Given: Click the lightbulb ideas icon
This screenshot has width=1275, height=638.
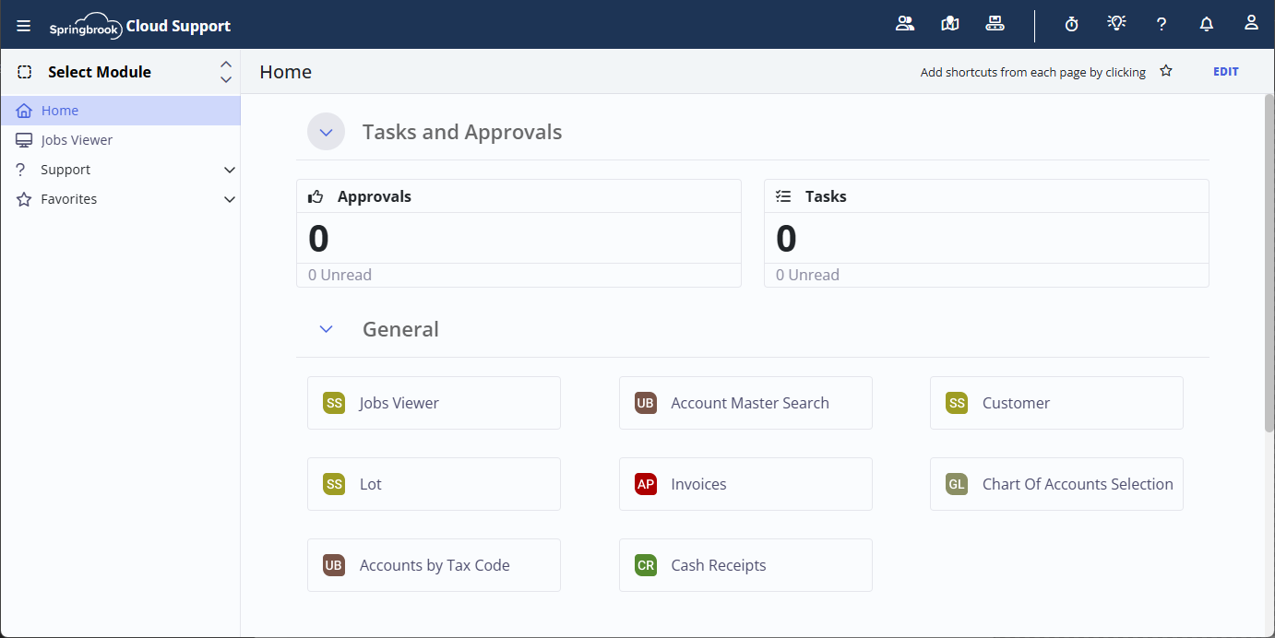Looking at the screenshot, I should click(1116, 24).
